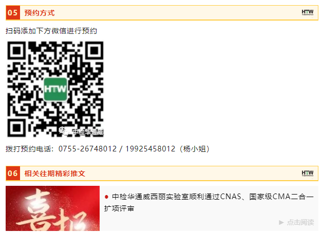This screenshot has height=232, width=322.
Task: Open the CNAS and CMA article title link
Action: (x=209, y=203)
